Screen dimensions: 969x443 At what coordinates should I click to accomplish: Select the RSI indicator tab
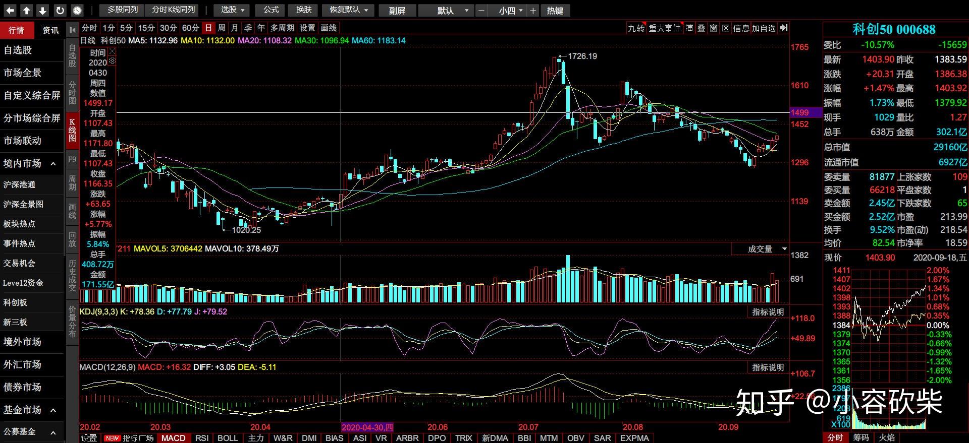(x=202, y=438)
